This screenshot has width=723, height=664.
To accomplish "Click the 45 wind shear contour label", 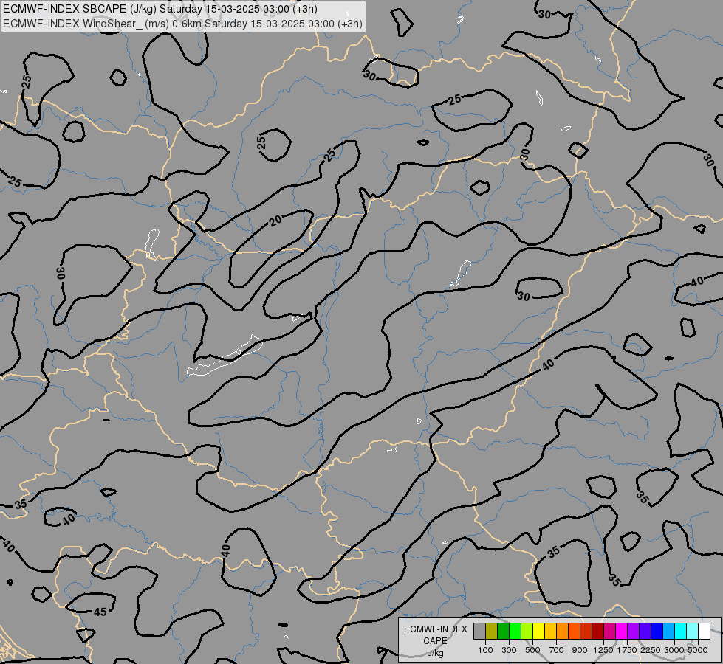I will tap(100, 612).
